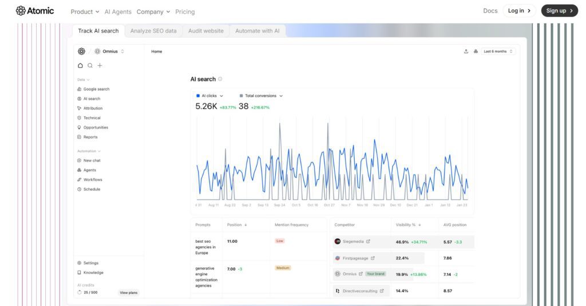Screen dimensions: 586x306
Task: Click the Workflows icon in sidebar
Action: [x=79, y=180]
